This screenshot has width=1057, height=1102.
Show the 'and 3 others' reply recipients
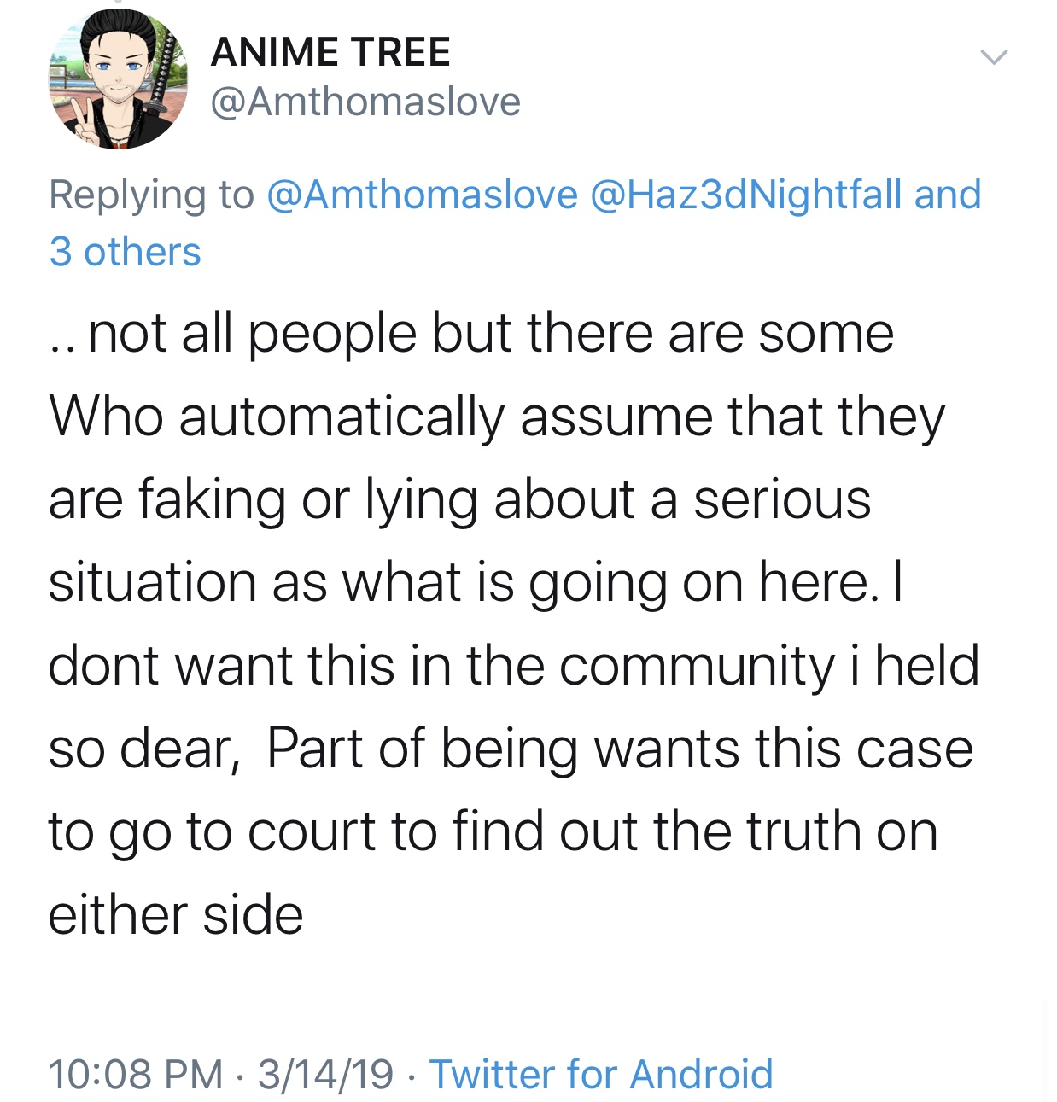pos(516,223)
